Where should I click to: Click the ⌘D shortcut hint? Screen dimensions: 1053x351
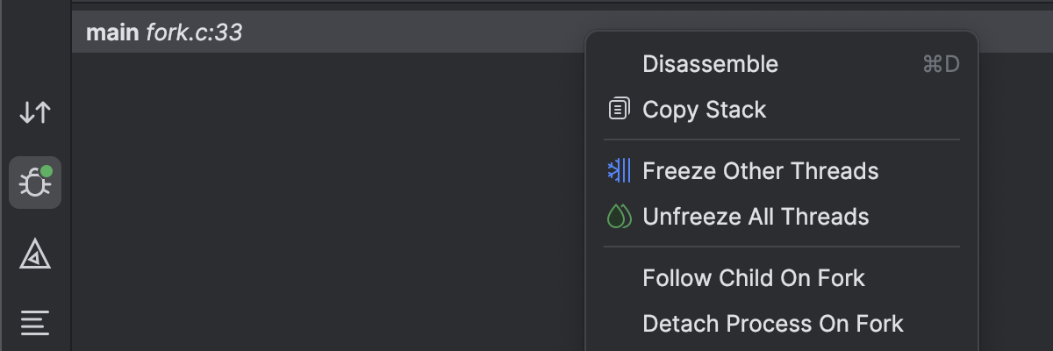pos(941,64)
